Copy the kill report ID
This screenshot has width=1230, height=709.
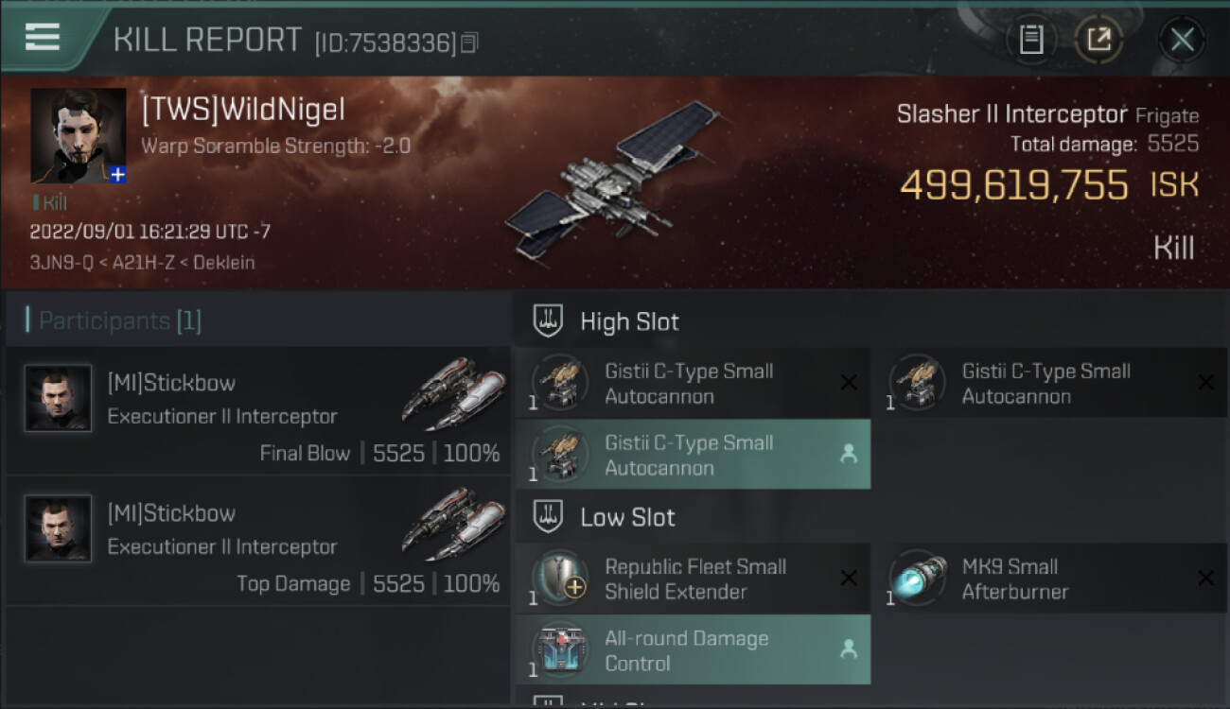[470, 43]
